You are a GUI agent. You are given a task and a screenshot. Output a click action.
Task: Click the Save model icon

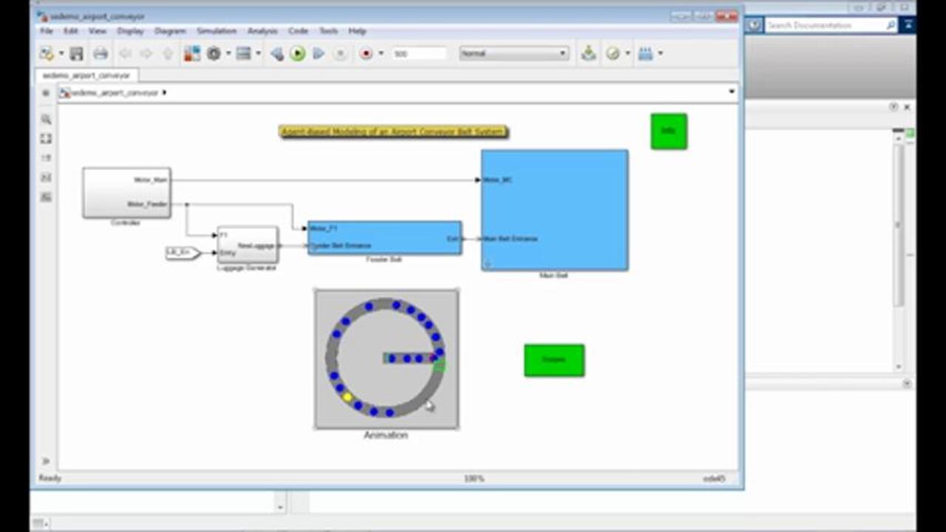tap(76, 54)
